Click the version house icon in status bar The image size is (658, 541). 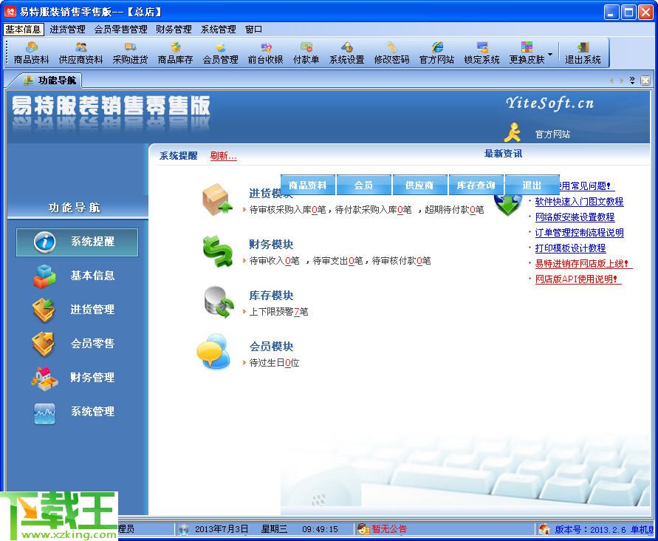pyautogui.click(x=544, y=529)
